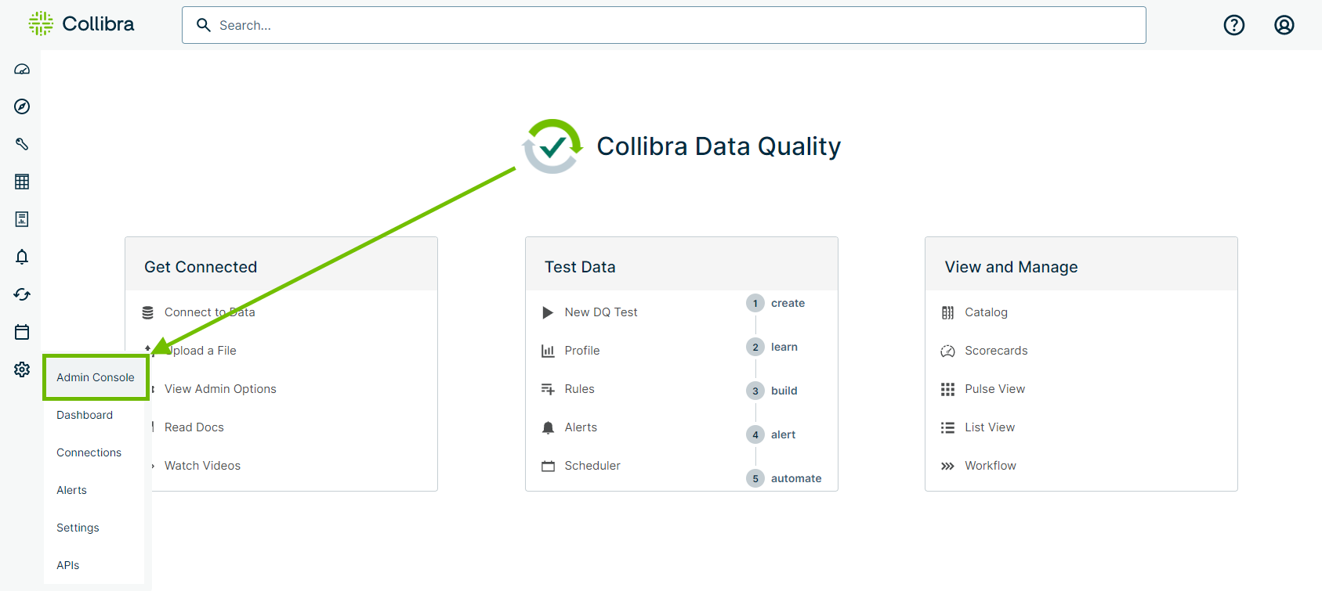
Task: Click the Scorecards gauge icon in View and Manage
Action: click(x=947, y=351)
